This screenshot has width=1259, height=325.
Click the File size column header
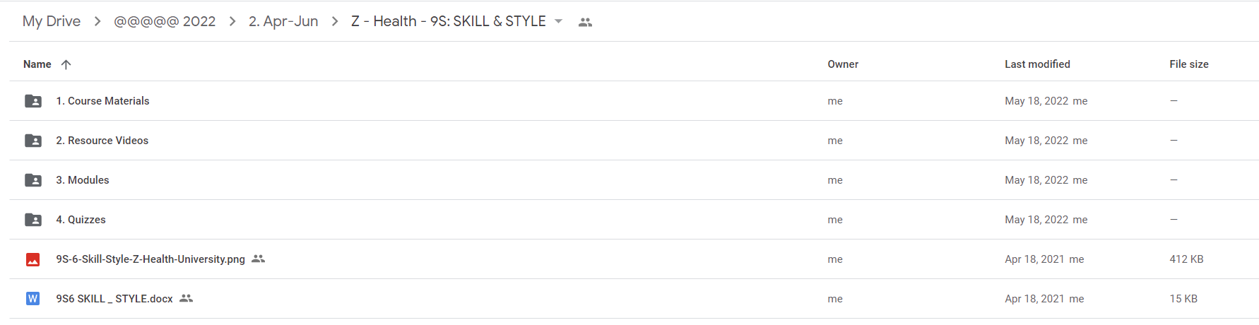(x=1189, y=64)
